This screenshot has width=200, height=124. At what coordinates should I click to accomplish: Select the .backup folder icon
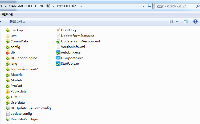click(x=8, y=30)
